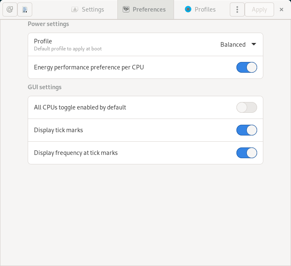Close the window with the X icon
Screen dimensions: 291x266
coord(281,9)
